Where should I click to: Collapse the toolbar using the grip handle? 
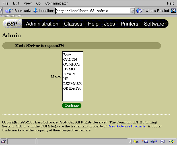click(2, 11)
